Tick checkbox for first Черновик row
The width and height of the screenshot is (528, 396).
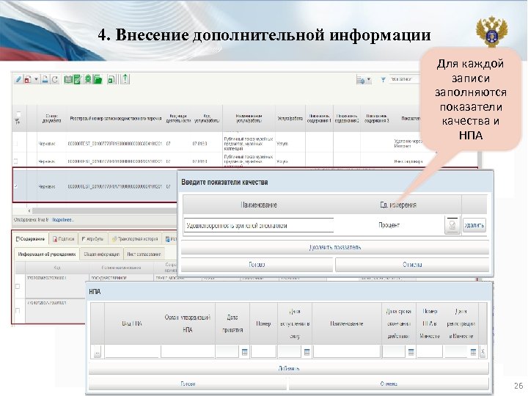point(15,144)
